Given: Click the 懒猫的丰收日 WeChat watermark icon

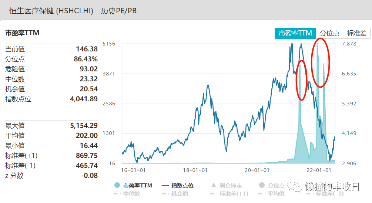Looking at the screenshot, I should pyautogui.click(x=295, y=186).
